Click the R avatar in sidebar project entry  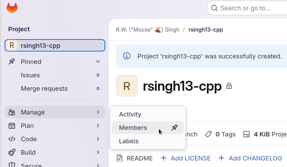pos(12,45)
